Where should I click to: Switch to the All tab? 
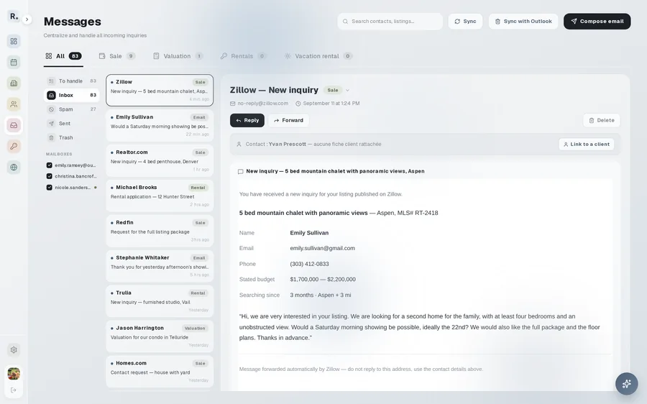pyautogui.click(x=63, y=56)
